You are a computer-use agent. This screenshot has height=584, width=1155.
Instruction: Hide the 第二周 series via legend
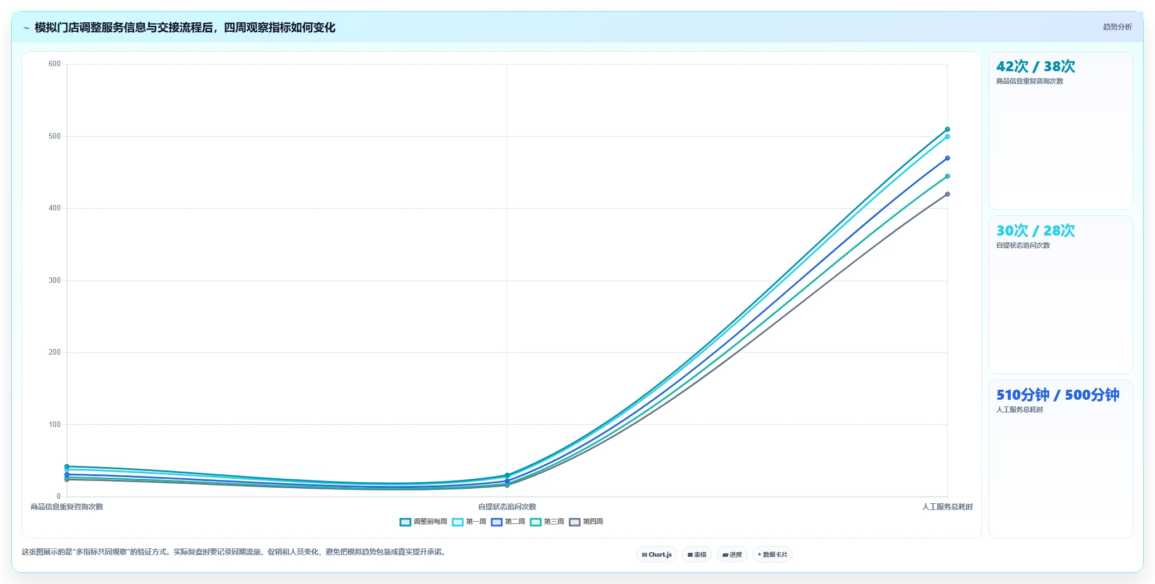[508, 522]
